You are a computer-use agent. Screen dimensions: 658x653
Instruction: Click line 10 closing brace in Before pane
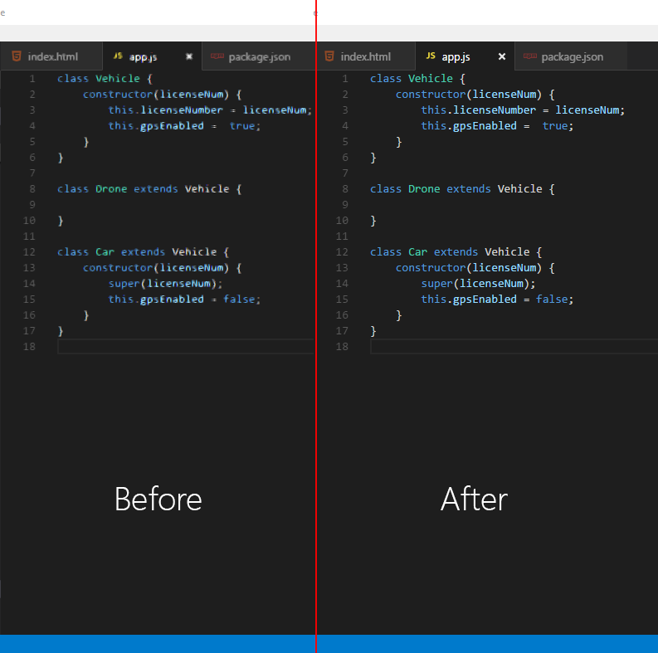pos(61,221)
